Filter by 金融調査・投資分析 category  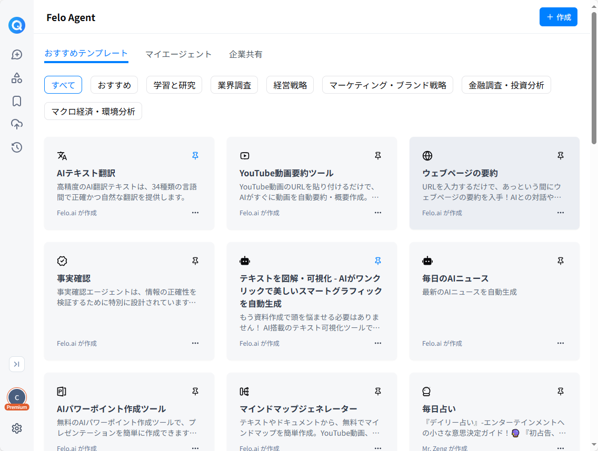click(506, 85)
